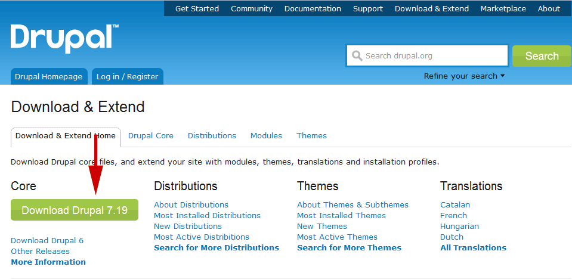Open the Download Drupal 6 link
The image size is (572, 279).
pos(47,241)
